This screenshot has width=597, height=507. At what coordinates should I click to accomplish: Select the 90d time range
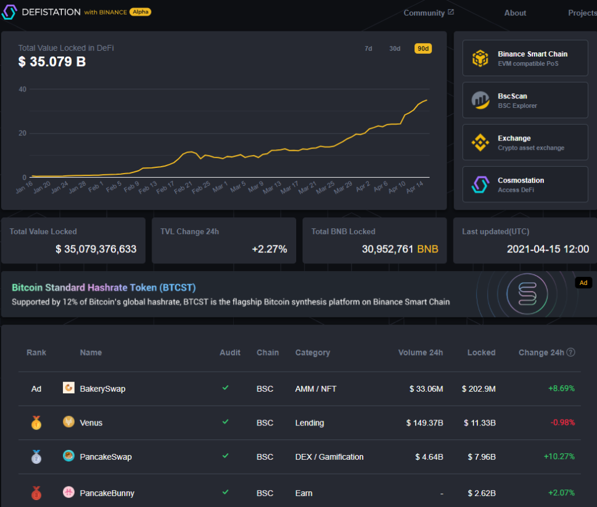pyautogui.click(x=423, y=49)
